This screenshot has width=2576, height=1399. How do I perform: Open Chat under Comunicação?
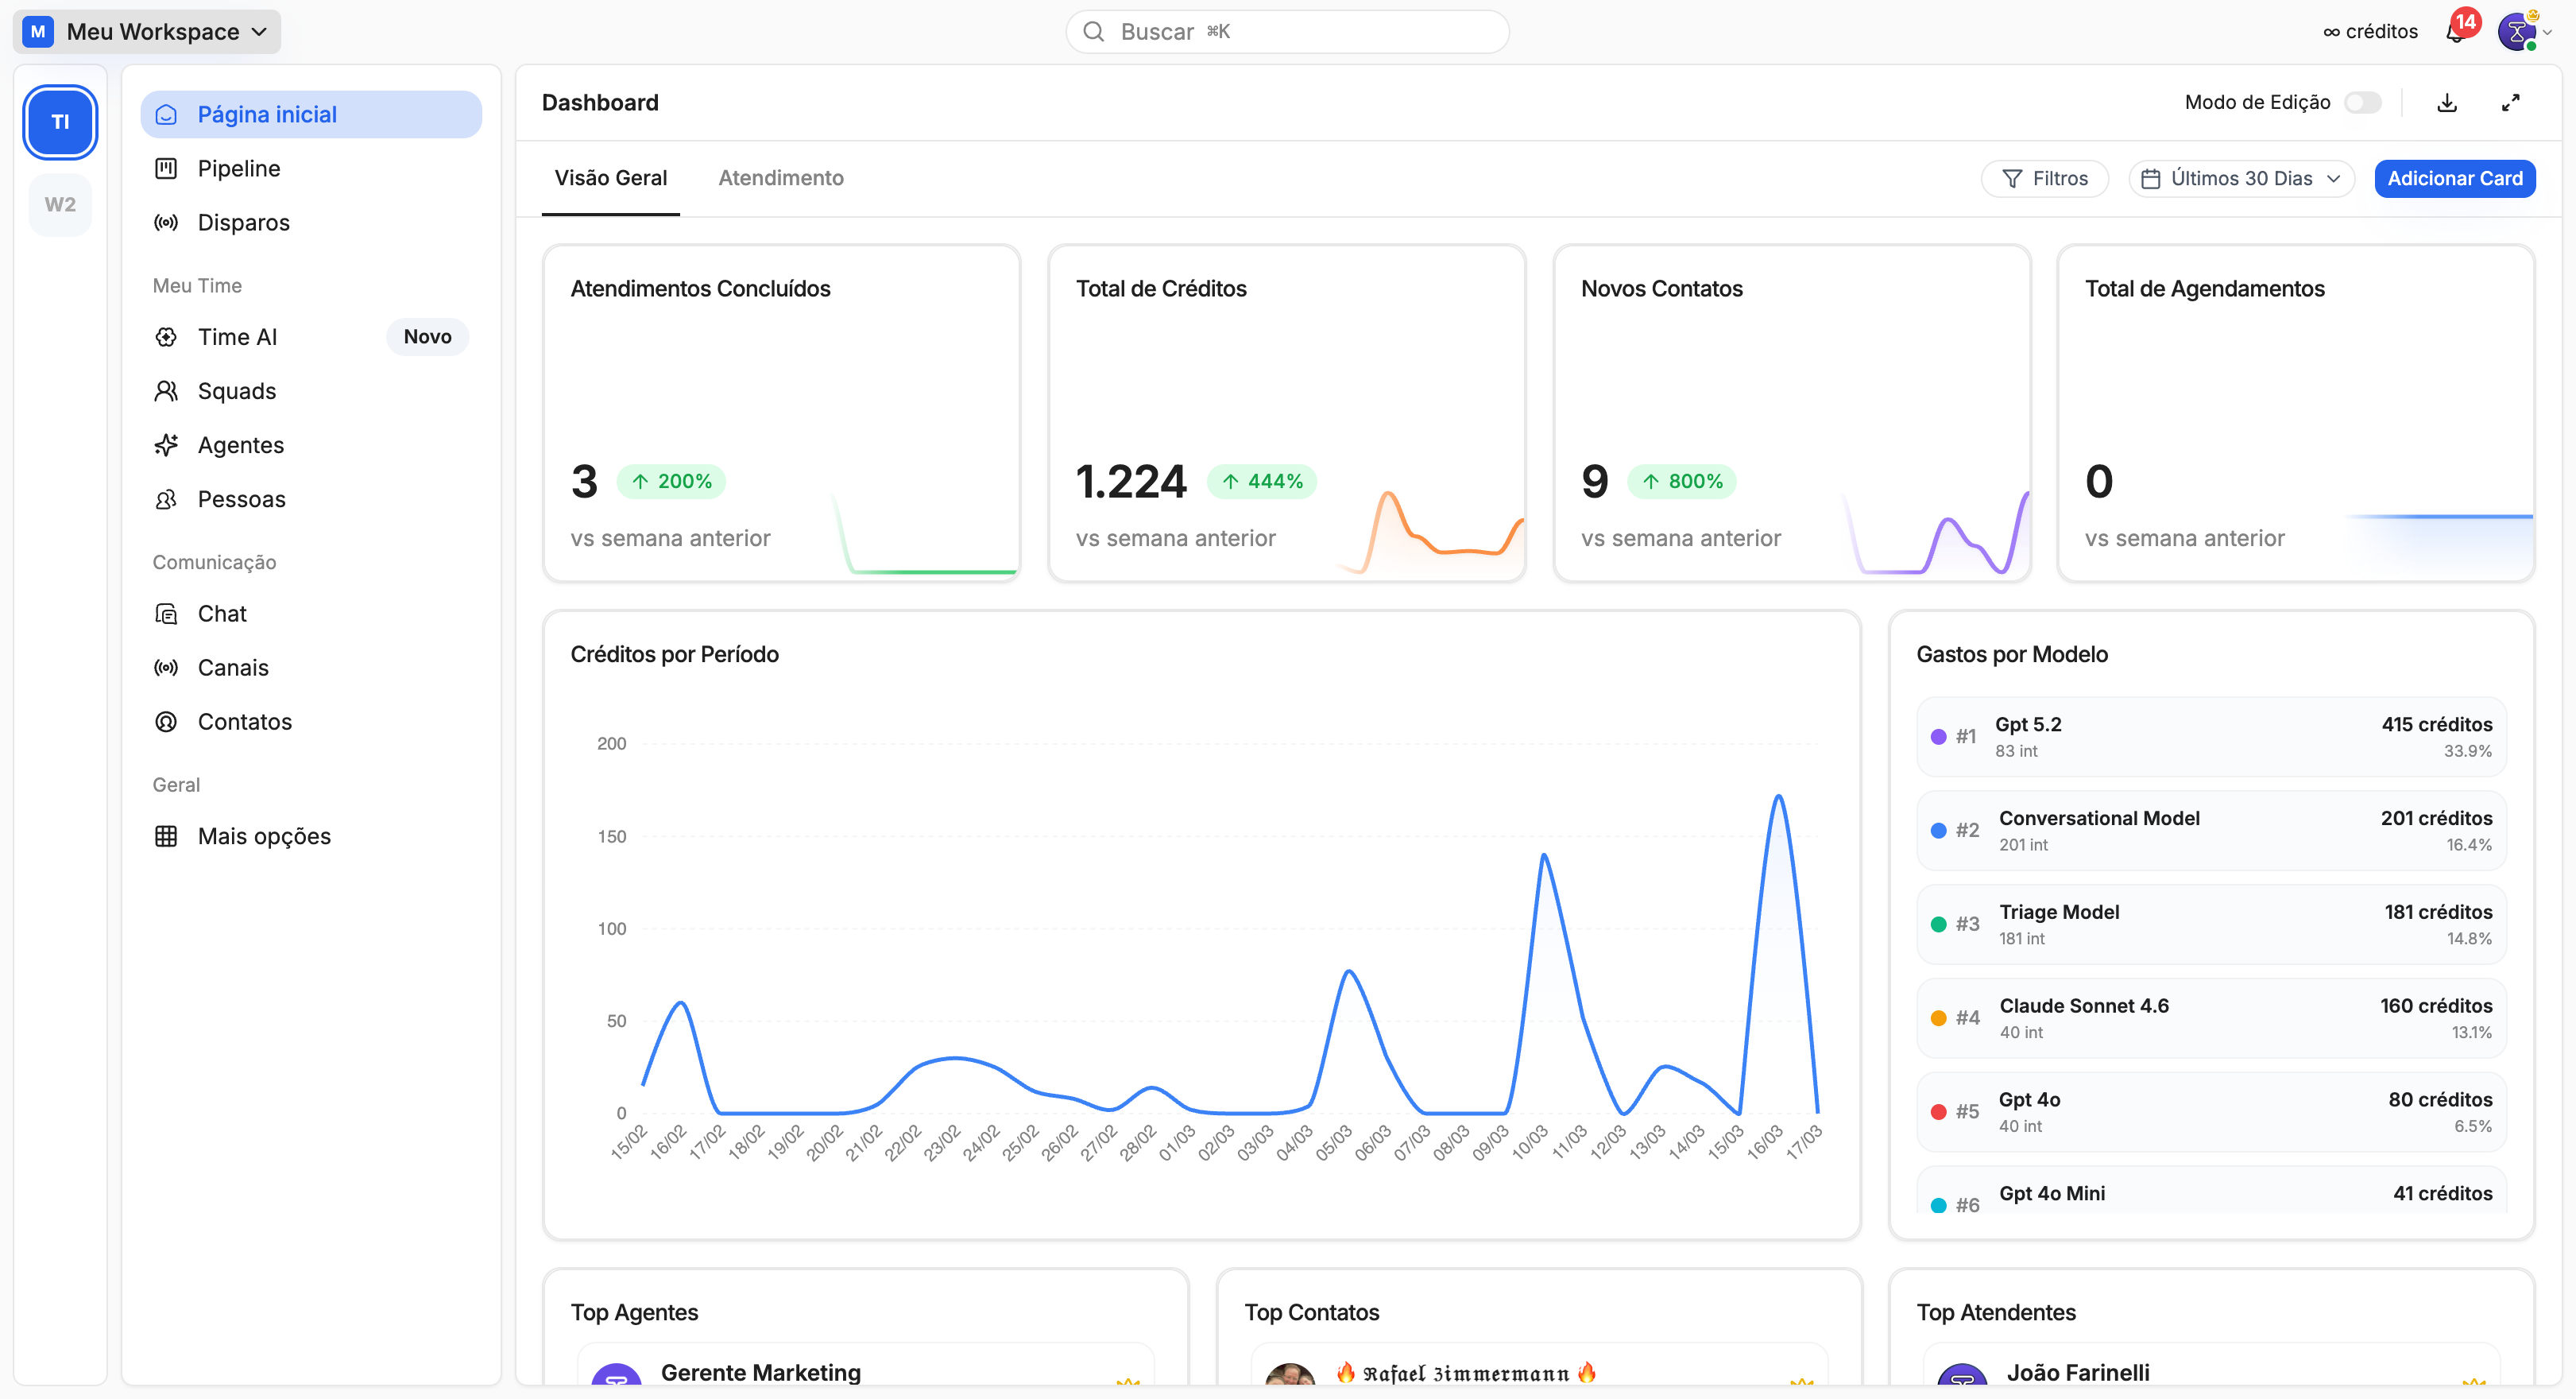point(221,614)
